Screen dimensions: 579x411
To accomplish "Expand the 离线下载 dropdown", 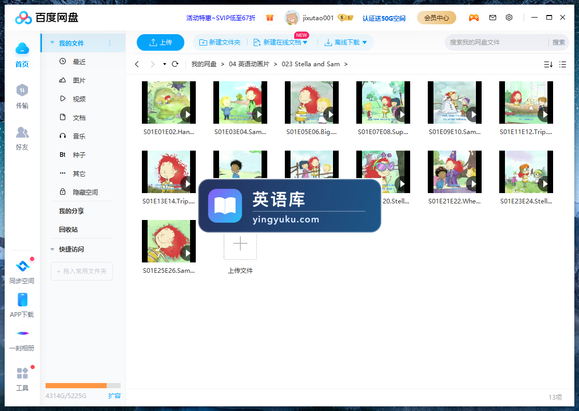I will pyautogui.click(x=365, y=42).
